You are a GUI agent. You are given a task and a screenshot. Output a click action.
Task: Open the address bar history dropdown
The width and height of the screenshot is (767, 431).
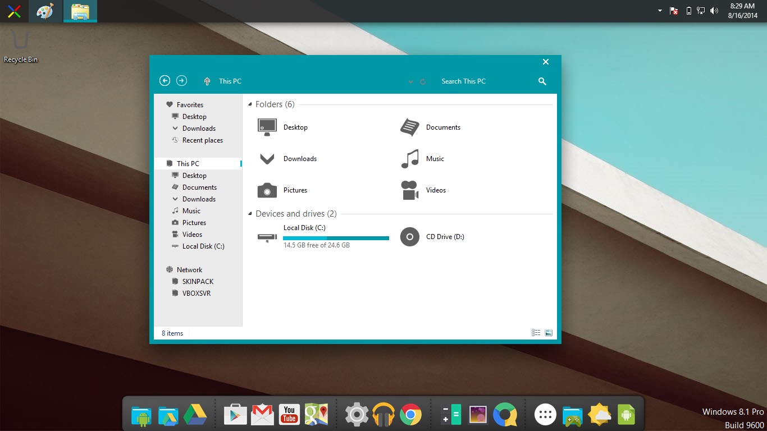coord(410,82)
